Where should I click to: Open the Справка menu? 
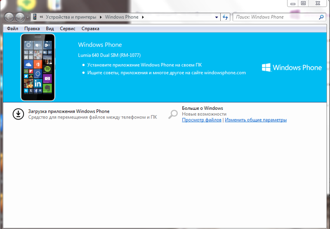(x=90, y=28)
